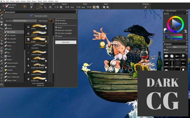The width and height of the screenshot is (190, 118).
Task: Select the Magnifier tool
Action: (2, 78)
